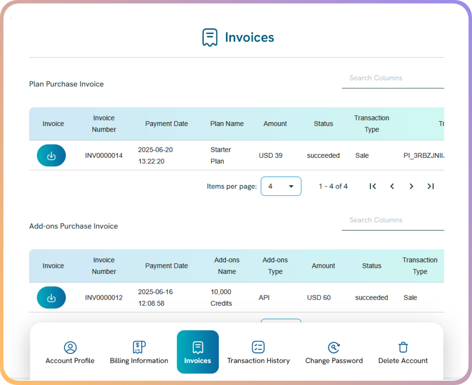Download invoice INV0000014

51,156
